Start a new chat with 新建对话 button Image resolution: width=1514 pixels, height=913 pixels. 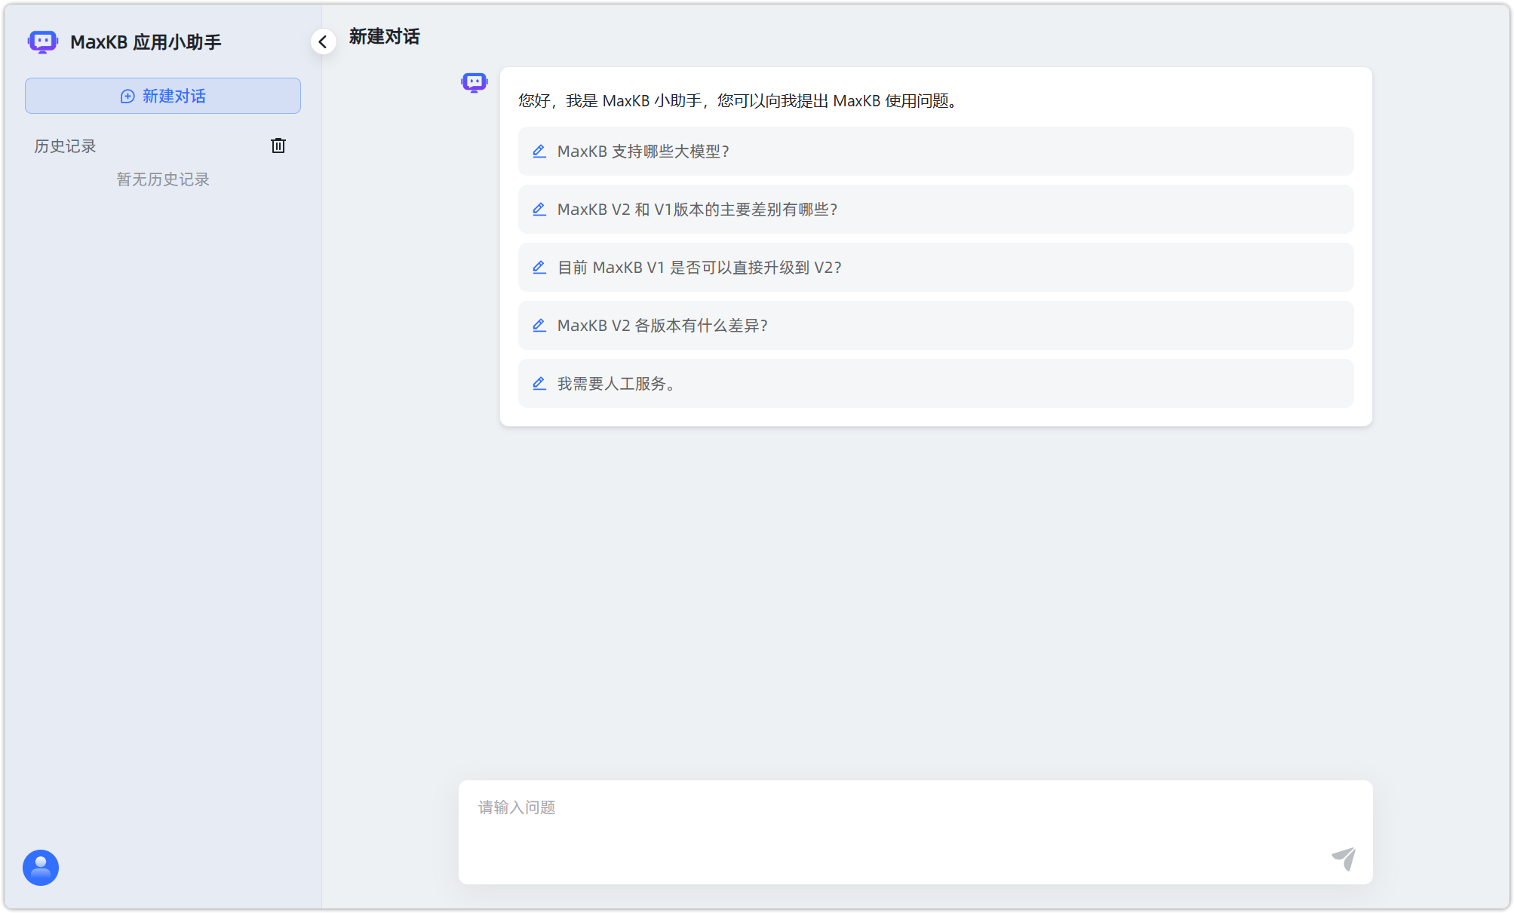[163, 96]
